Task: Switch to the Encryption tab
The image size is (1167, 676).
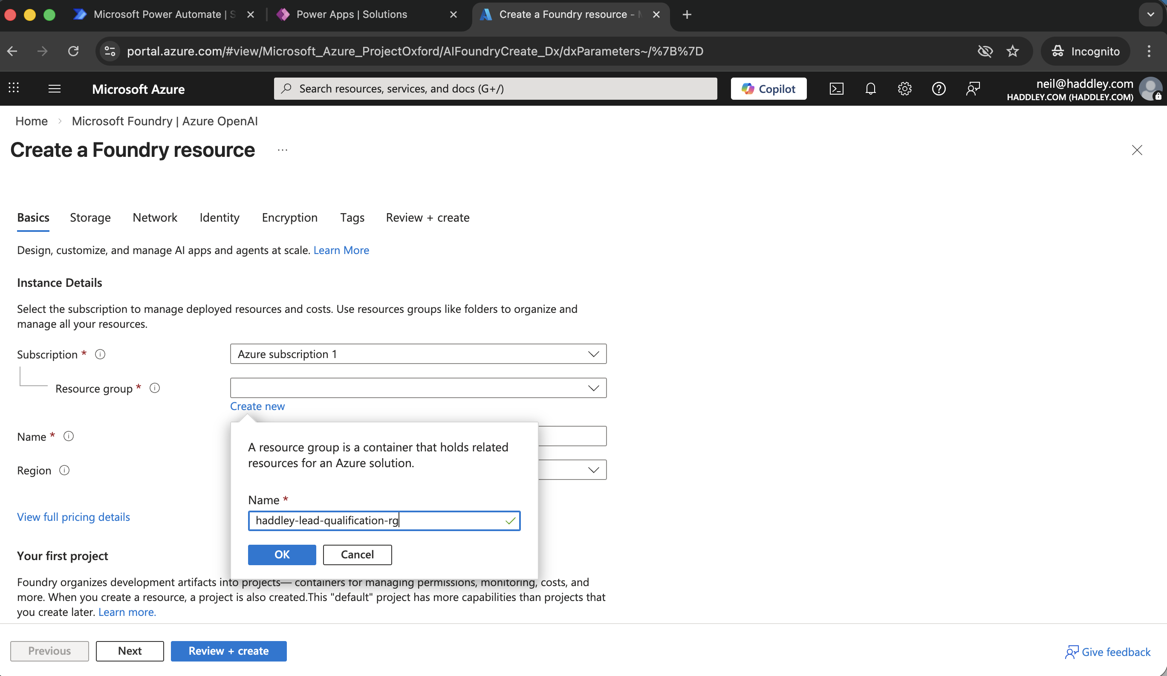Action: coord(289,218)
